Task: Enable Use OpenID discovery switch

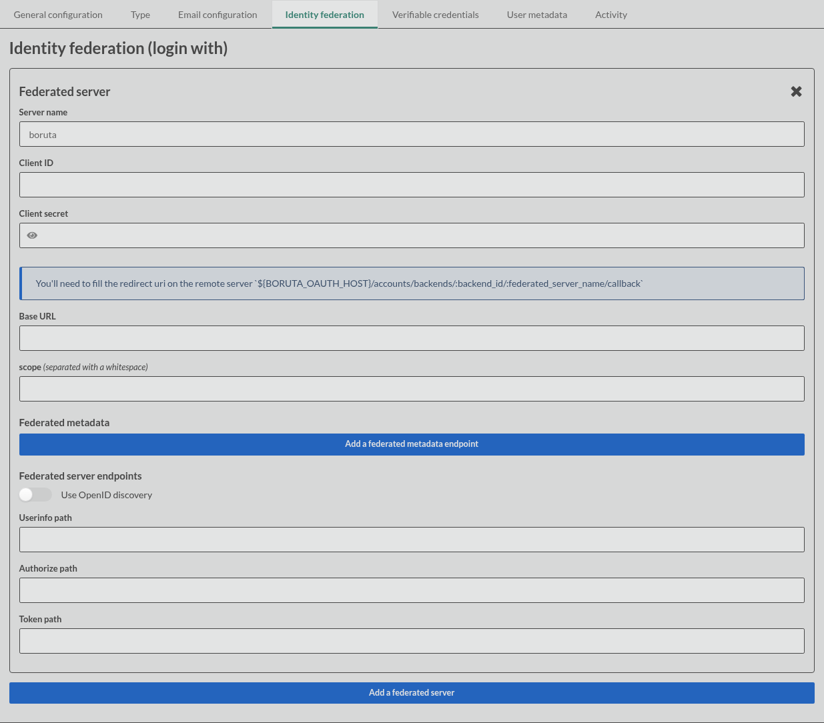Action: click(x=35, y=494)
